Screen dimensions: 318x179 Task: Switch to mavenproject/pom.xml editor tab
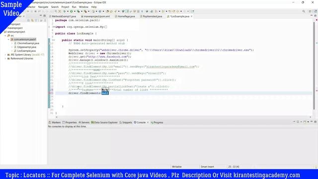[x=95, y=16]
